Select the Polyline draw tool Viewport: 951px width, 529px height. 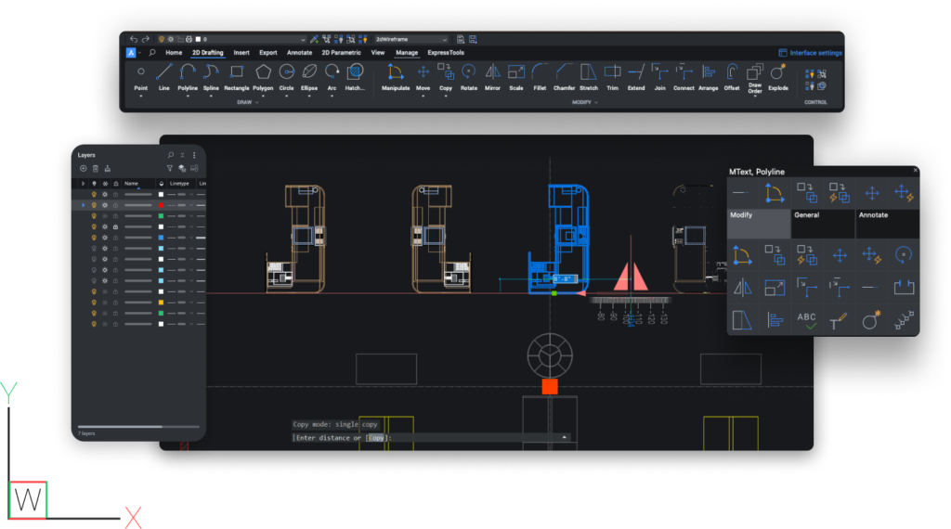point(188,72)
